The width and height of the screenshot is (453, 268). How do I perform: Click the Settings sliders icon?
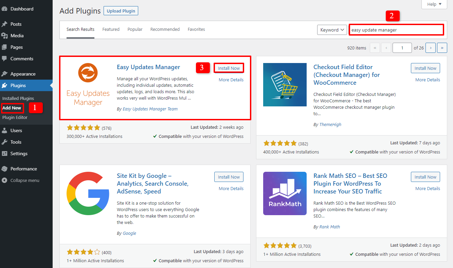pos(4,153)
